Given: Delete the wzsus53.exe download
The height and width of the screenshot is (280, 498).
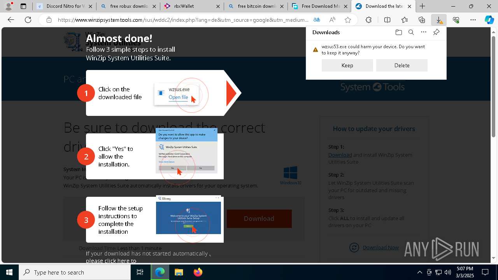Looking at the screenshot, I should 402,65.
